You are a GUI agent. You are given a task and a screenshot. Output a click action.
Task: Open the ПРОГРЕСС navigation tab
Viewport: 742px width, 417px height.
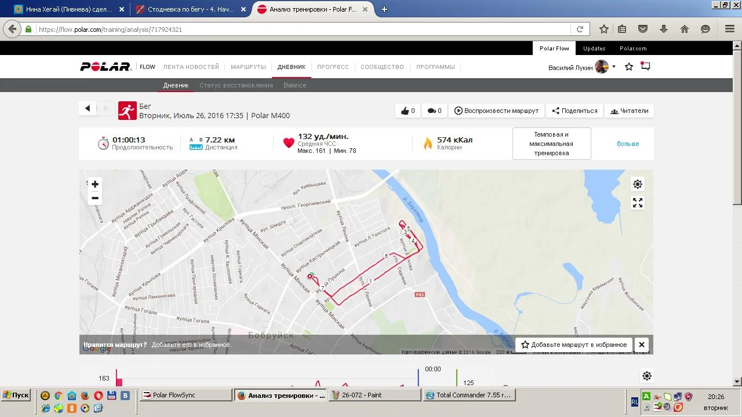pos(333,67)
